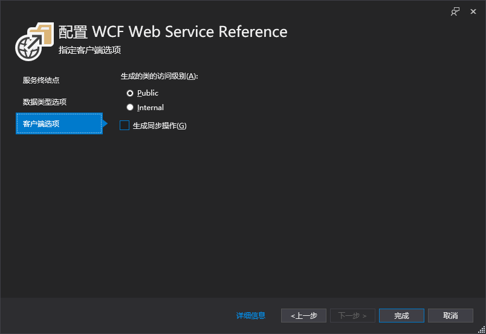Viewport: 486px width, 334px height.
Task: Click the WCF service reference globe icon
Action: 34,42
